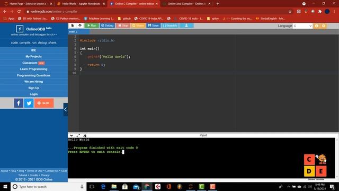The width and height of the screenshot is (339, 191).
Task: Click in the console output area
Action: pyautogui.click(x=201, y=158)
